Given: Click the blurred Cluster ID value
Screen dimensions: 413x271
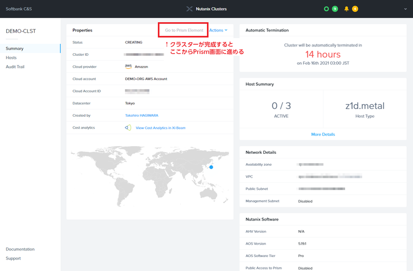Looking at the screenshot, I should click(144, 55).
